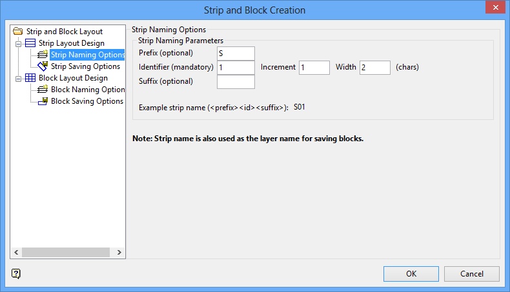Screen dimensions: 510x292
Task: Click the Cancel button
Action: [472, 273]
